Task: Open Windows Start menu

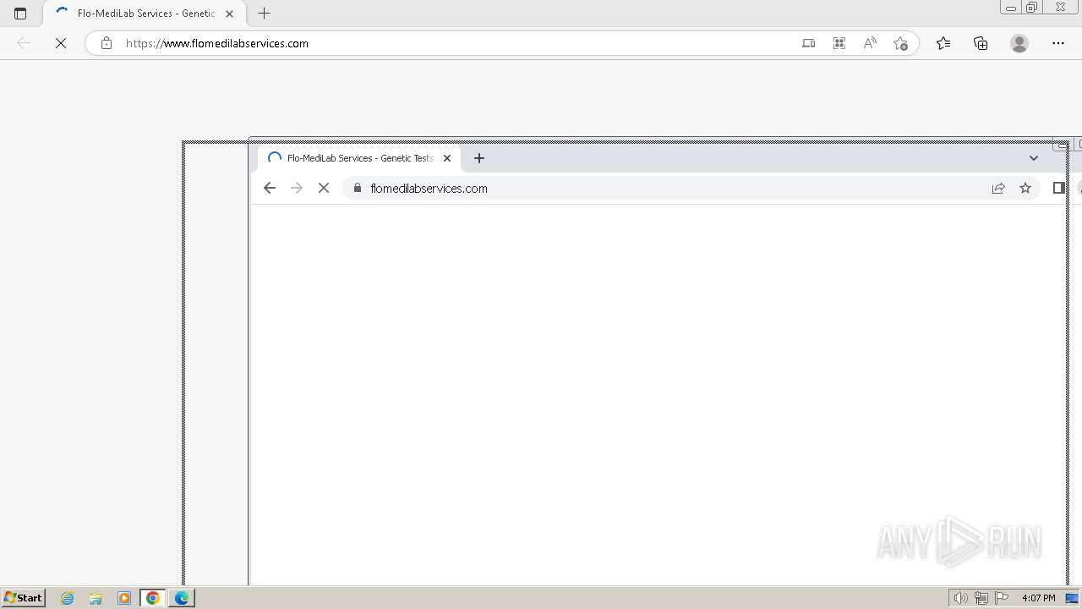Action: point(23,597)
